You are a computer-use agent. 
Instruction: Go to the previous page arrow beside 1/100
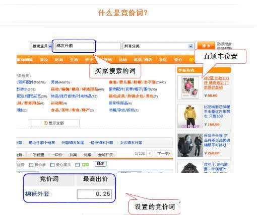point(150,153)
